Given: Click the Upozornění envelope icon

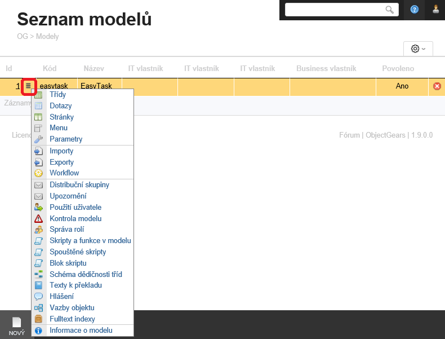Looking at the screenshot, I should [38, 196].
